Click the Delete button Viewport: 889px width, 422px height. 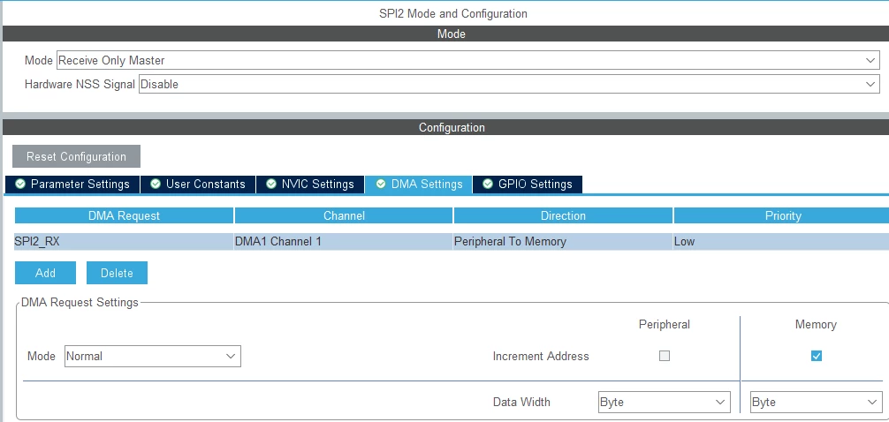pos(117,273)
